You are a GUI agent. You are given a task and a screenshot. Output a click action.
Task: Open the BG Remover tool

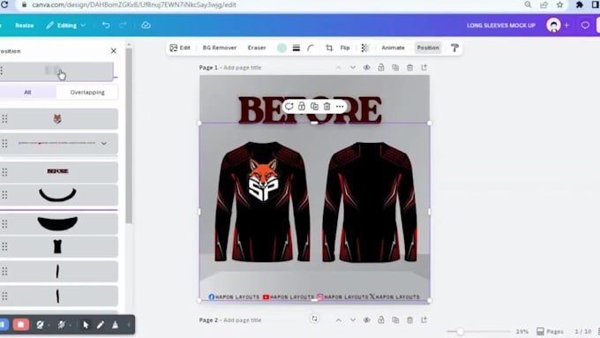[x=220, y=48]
